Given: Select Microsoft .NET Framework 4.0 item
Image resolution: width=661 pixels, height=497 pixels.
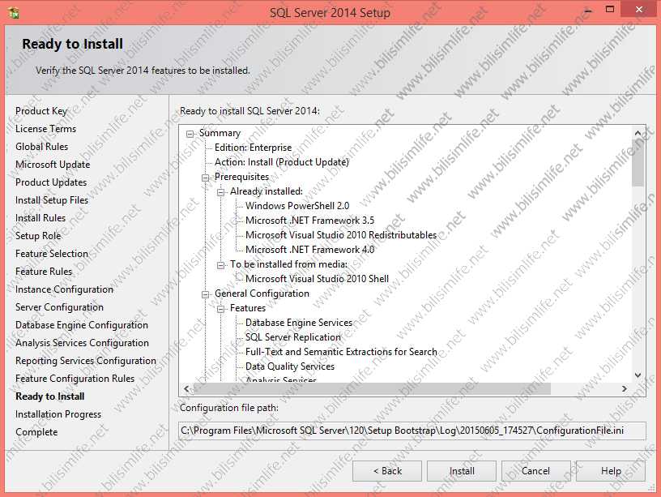Looking at the screenshot, I should (309, 250).
